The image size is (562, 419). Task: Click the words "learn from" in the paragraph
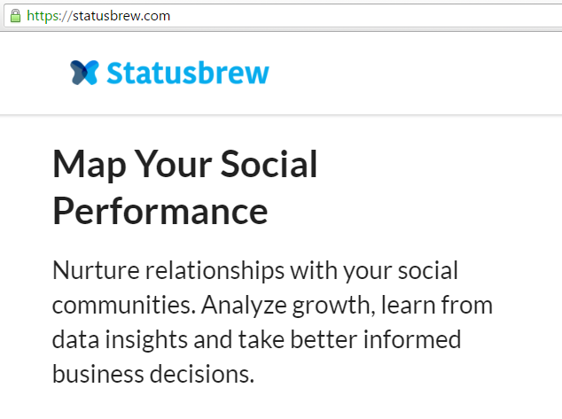coord(437,305)
